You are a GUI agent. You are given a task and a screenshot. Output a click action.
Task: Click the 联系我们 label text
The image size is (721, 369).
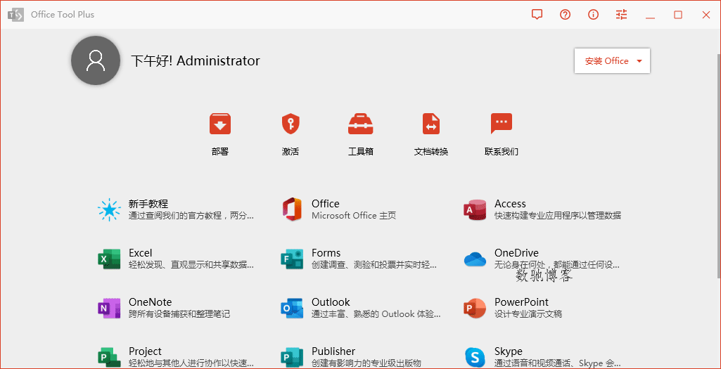(x=502, y=152)
